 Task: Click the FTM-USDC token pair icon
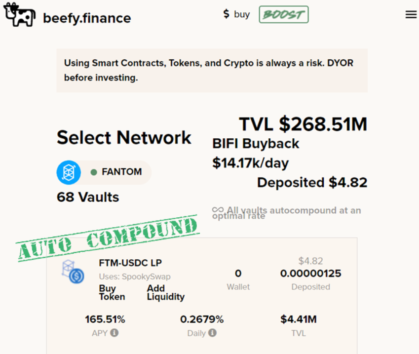point(73,272)
